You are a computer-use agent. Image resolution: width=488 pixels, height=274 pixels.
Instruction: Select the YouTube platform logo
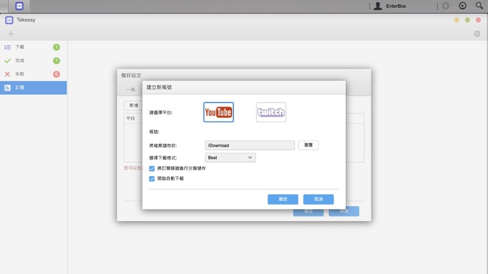219,113
